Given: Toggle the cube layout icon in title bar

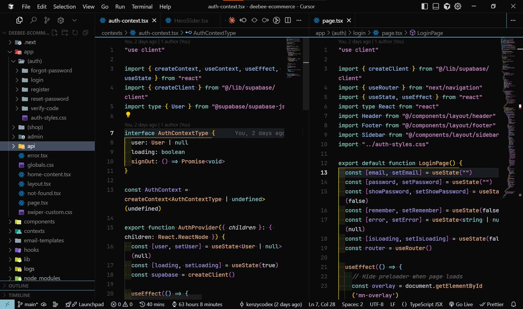Looking at the screenshot, I should (447, 7).
